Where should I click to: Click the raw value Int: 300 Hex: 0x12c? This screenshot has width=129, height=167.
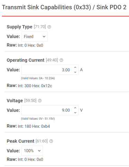(35, 86)
